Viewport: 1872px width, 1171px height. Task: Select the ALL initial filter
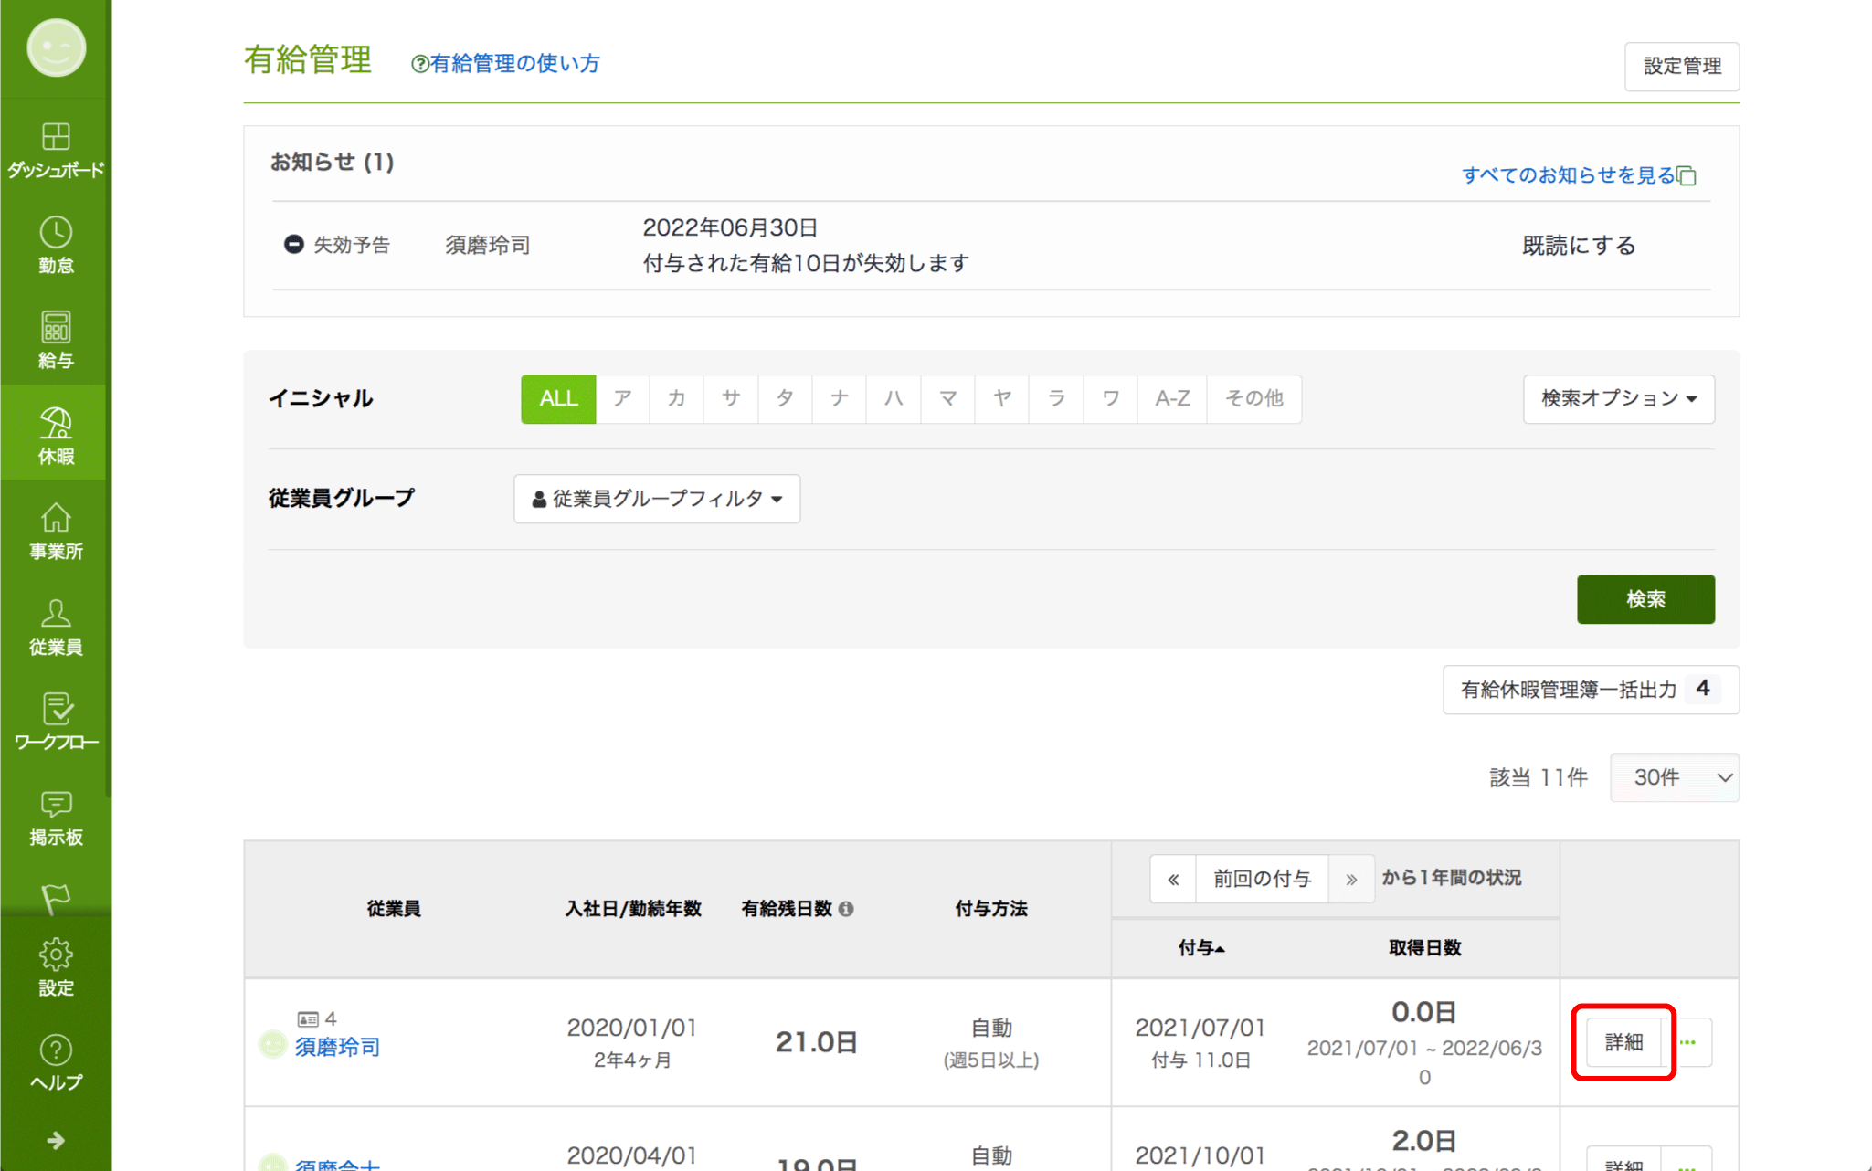[x=558, y=398]
